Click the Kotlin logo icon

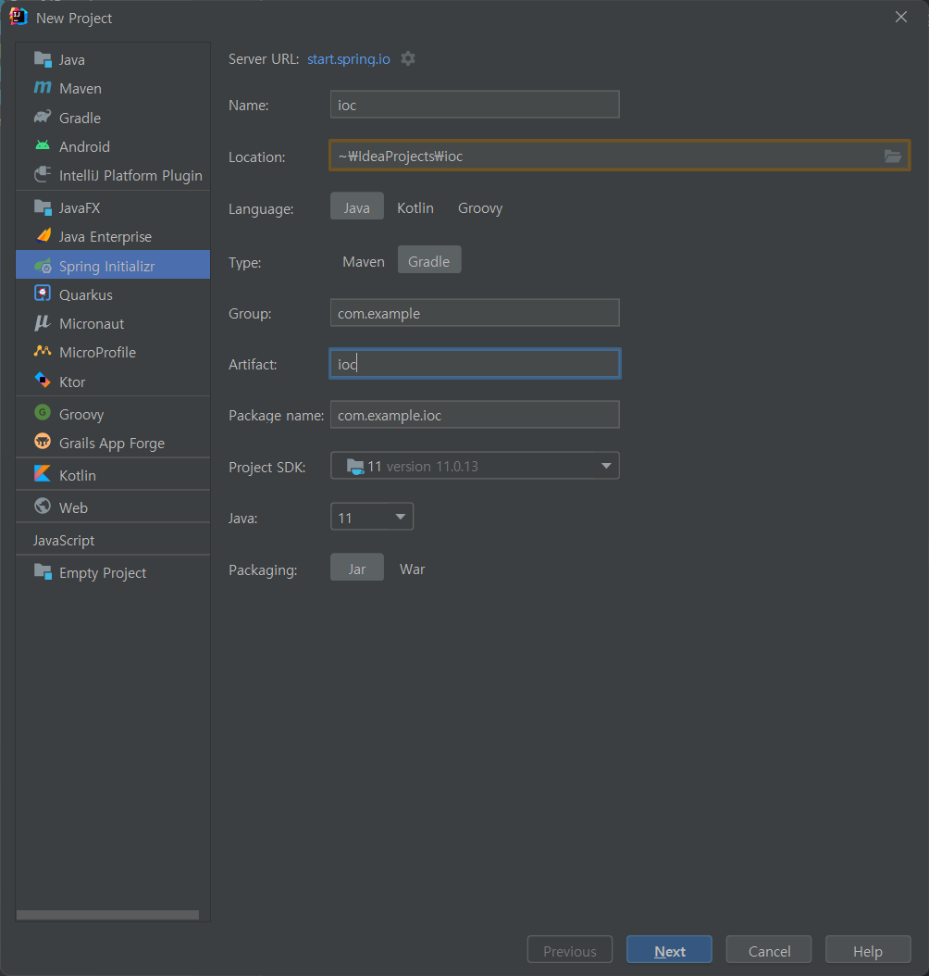(43, 474)
